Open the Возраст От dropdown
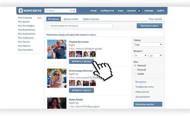190x116 pixels. coord(140,55)
